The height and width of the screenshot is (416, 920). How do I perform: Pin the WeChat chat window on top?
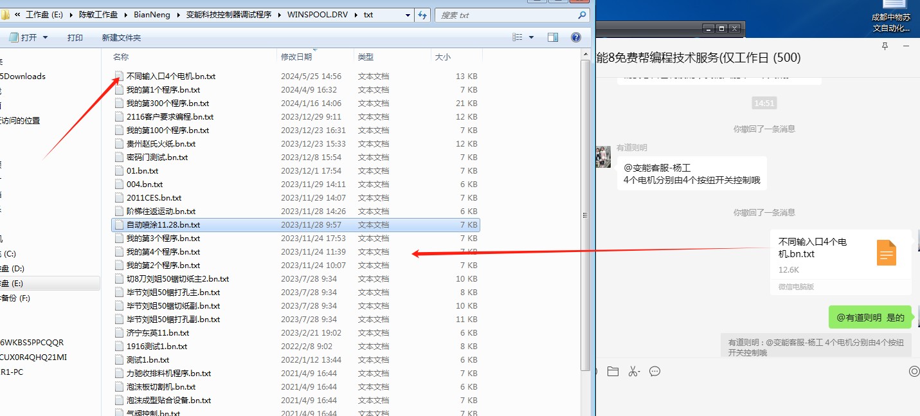point(885,46)
